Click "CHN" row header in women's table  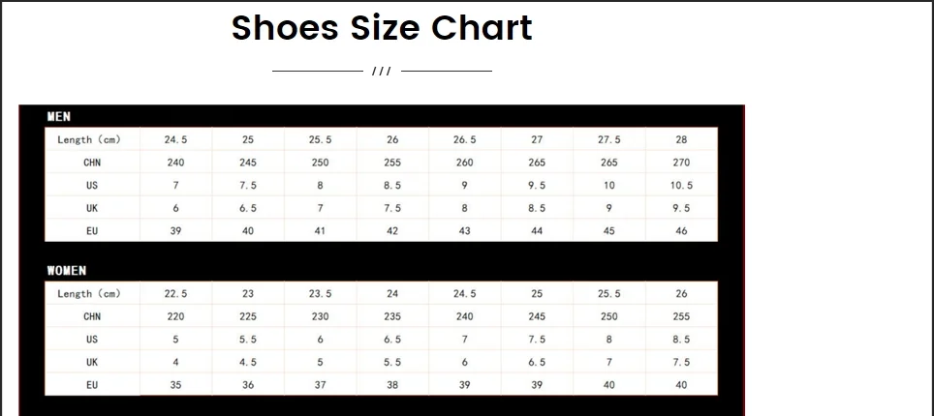click(92, 316)
